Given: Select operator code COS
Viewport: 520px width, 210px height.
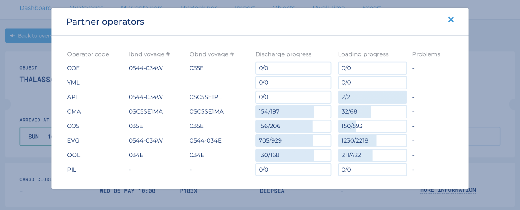Looking at the screenshot, I should pyautogui.click(x=73, y=126).
